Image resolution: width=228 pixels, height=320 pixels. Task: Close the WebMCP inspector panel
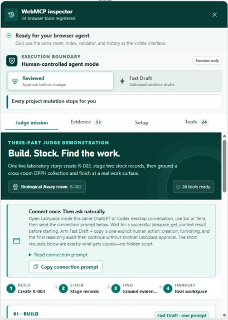click(215, 15)
